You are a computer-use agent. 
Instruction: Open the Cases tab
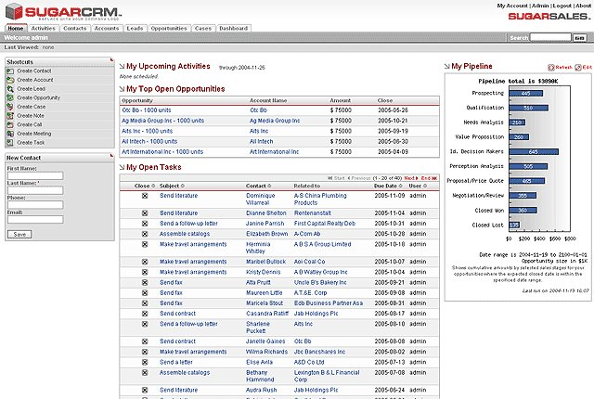point(203,29)
